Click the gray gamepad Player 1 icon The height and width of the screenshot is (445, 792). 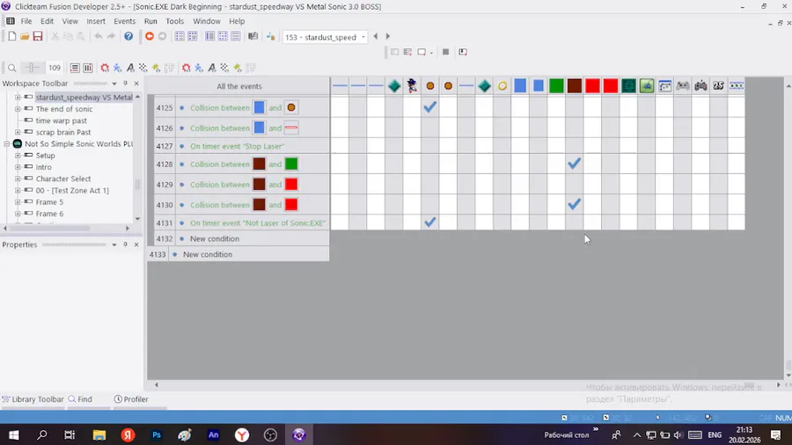point(682,86)
